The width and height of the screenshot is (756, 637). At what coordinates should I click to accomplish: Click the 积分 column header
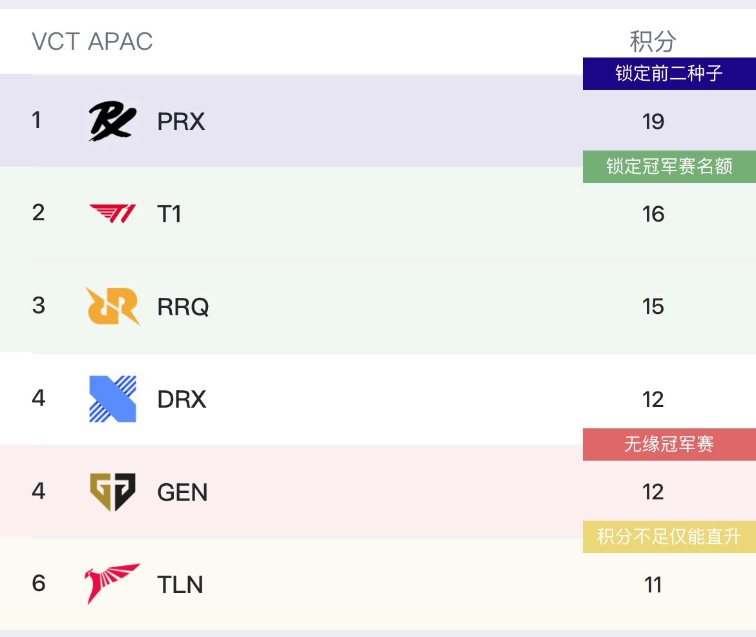pos(653,42)
